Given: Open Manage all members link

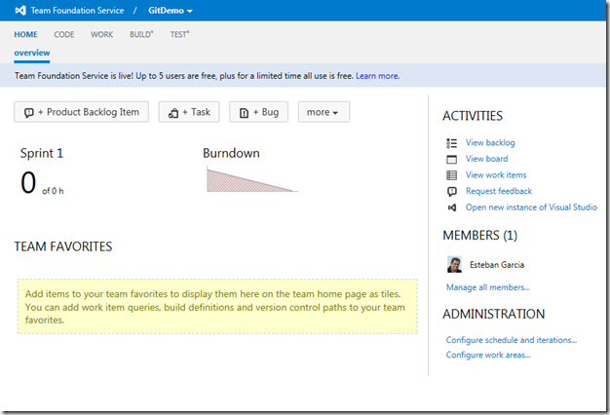Looking at the screenshot, I should click(x=487, y=287).
